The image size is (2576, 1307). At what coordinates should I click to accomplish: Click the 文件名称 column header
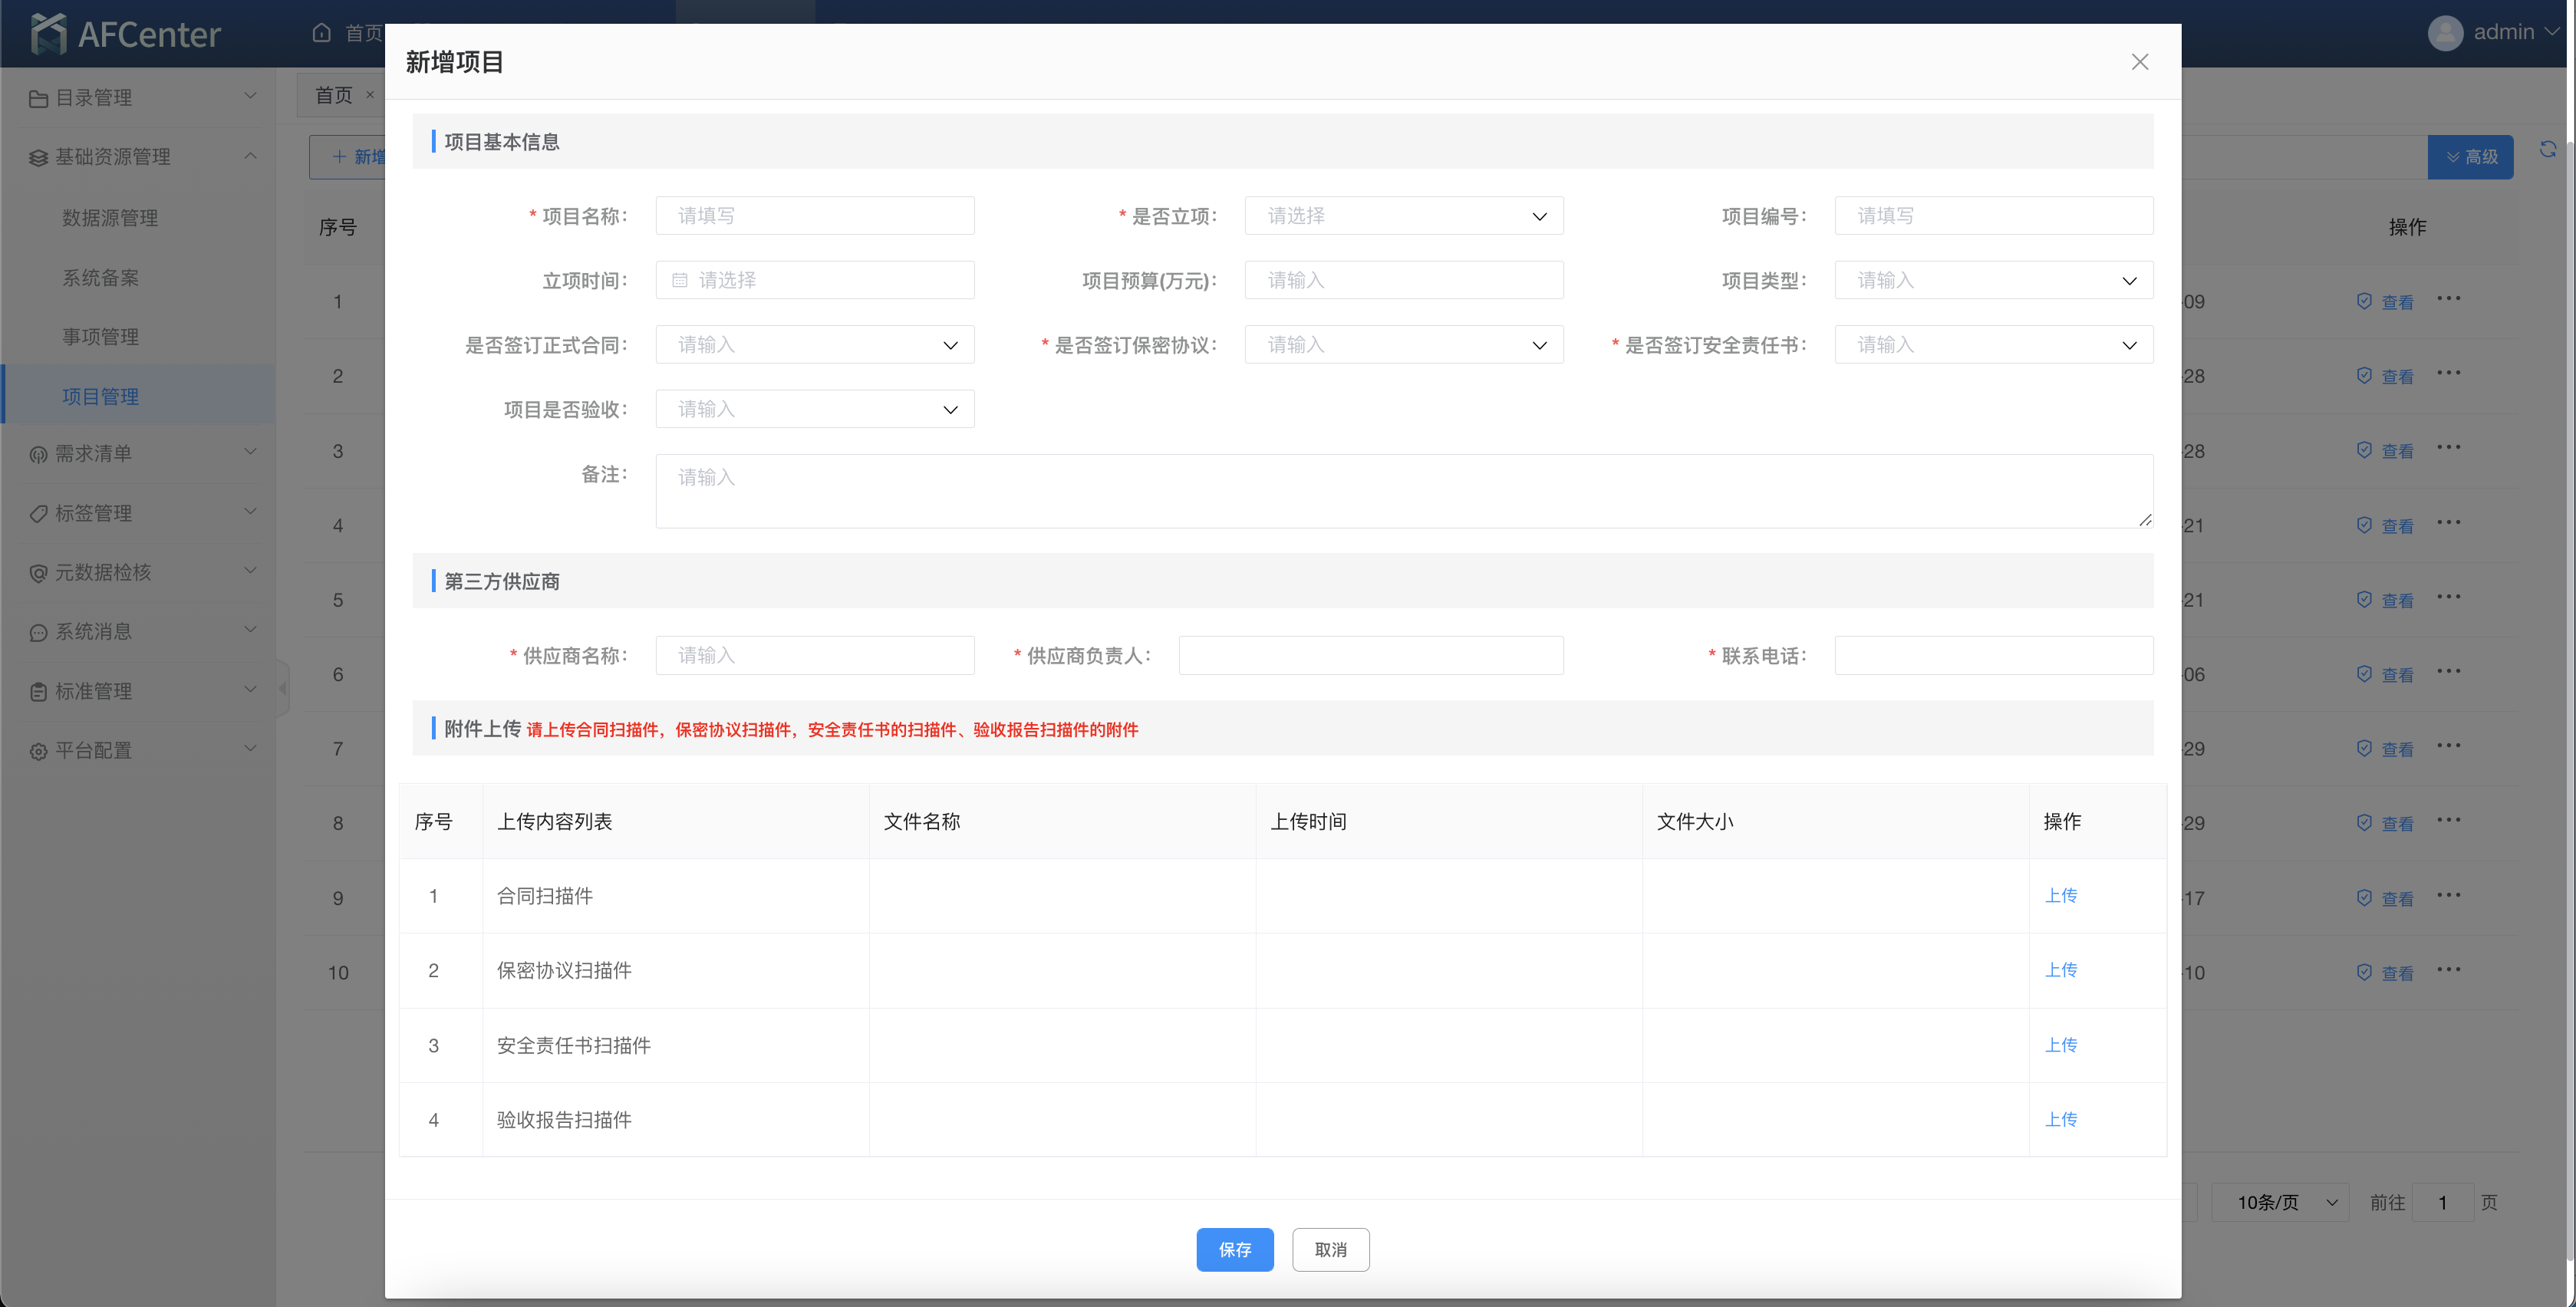(x=921, y=821)
